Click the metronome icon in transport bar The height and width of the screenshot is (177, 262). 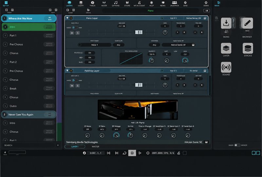click(178, 153)
